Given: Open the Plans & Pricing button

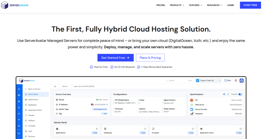Looking at the screenshot, I should [150, 58].
